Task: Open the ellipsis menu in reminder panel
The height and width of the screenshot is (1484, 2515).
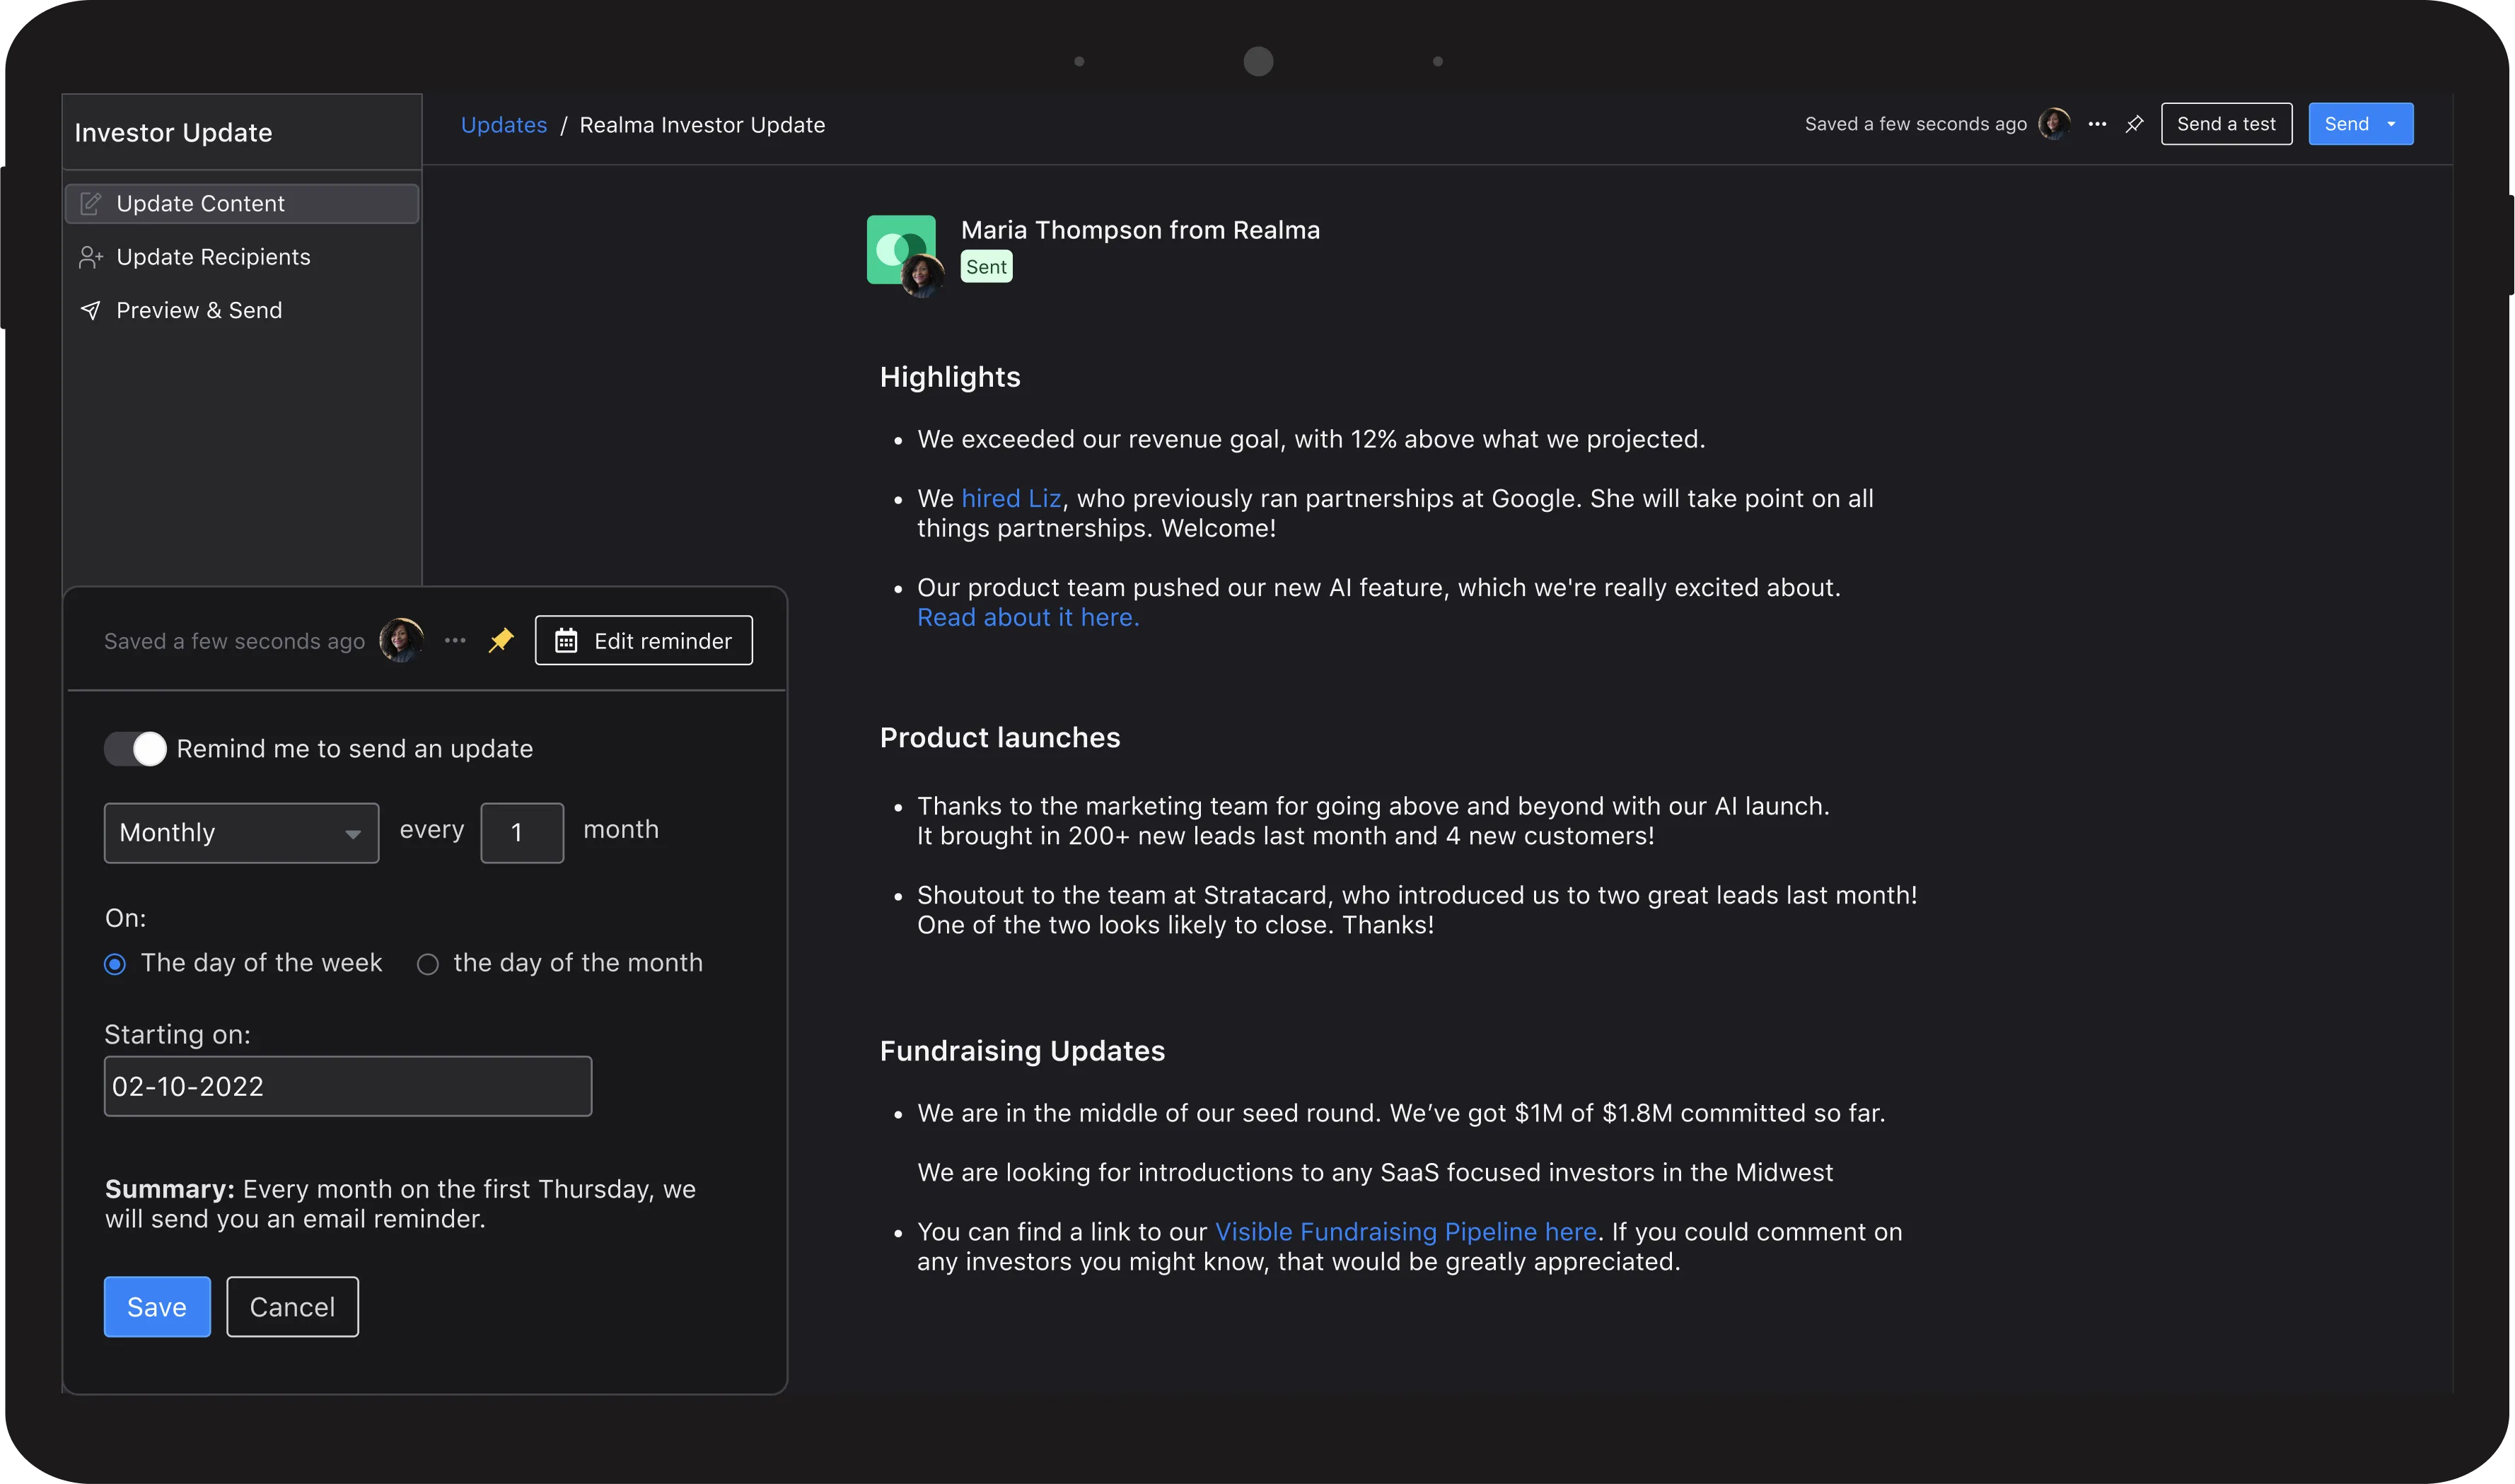Action: click(x=455, y=640)
